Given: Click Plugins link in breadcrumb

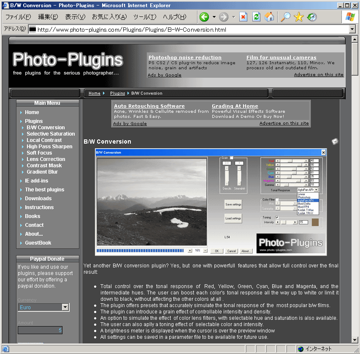Looking at the screenshot, I should 117,93.
